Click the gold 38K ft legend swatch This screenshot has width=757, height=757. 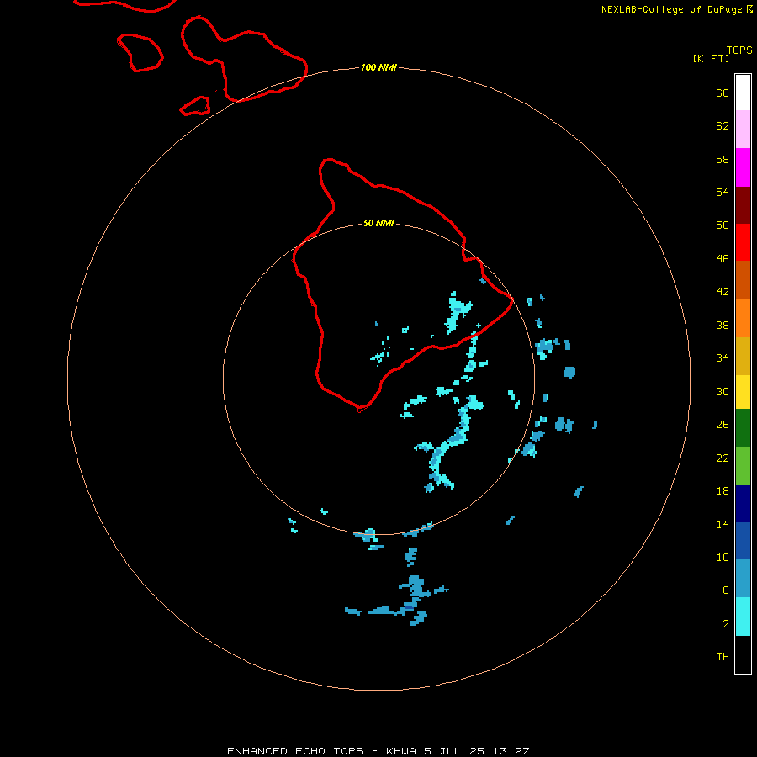click(x=743, y=356)
